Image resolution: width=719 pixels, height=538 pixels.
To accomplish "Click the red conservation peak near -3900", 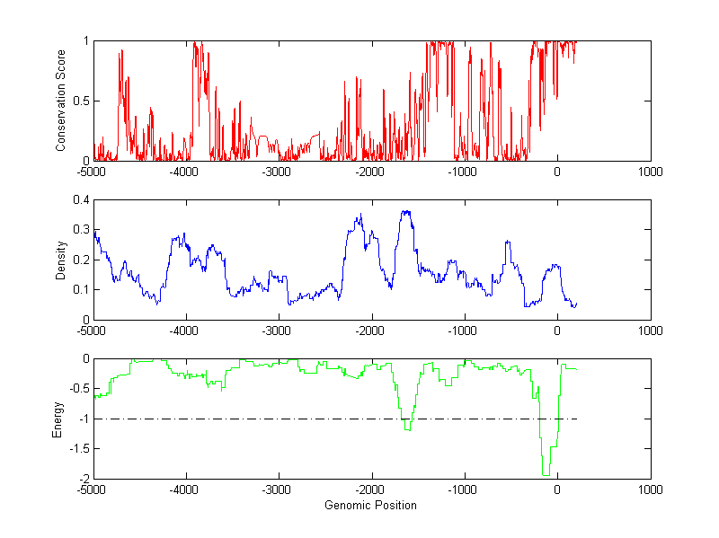I will tap(197, 43).
